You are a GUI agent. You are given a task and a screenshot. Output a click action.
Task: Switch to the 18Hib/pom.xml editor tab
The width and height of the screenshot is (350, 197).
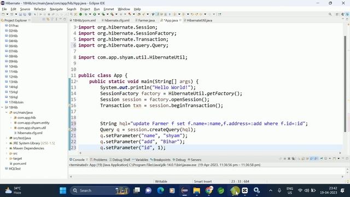pyautogui.click(x=83, y=20)
